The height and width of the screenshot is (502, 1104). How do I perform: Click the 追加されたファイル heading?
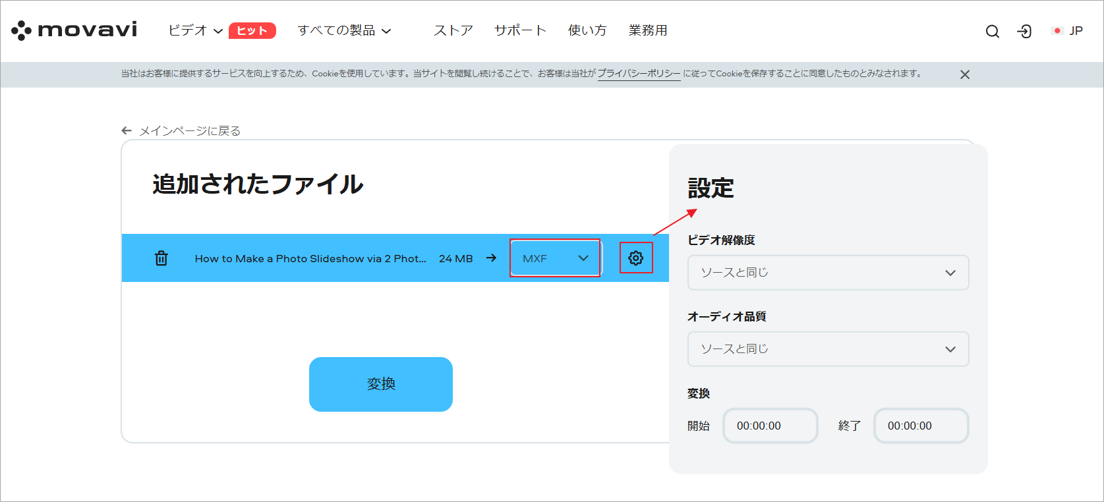coord(258,184)
